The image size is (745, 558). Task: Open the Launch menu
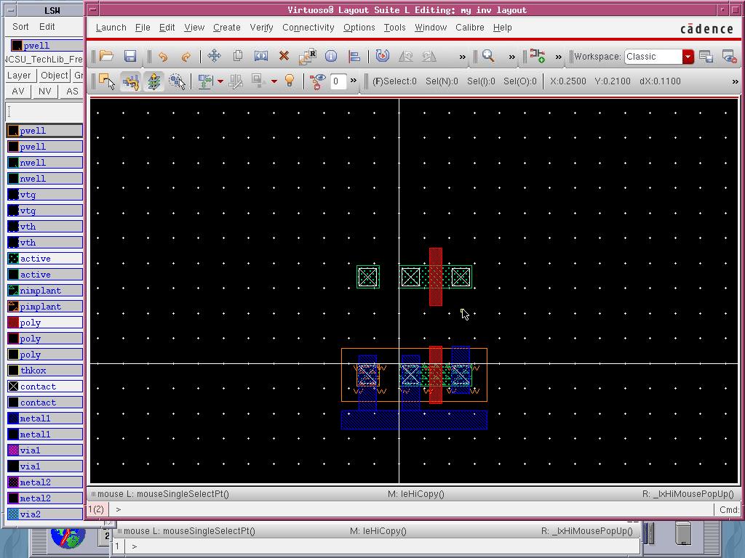111,28
